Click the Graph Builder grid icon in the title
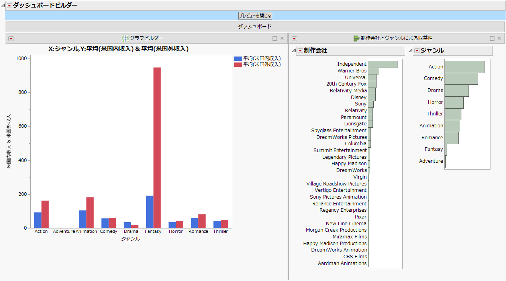The image size is (506, 281). (x=125, y=38)
